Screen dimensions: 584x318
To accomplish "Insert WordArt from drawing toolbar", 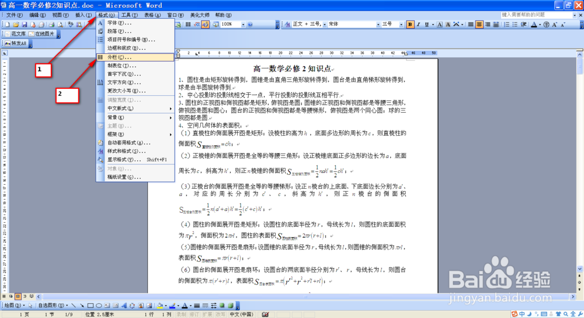I will 124,305.
